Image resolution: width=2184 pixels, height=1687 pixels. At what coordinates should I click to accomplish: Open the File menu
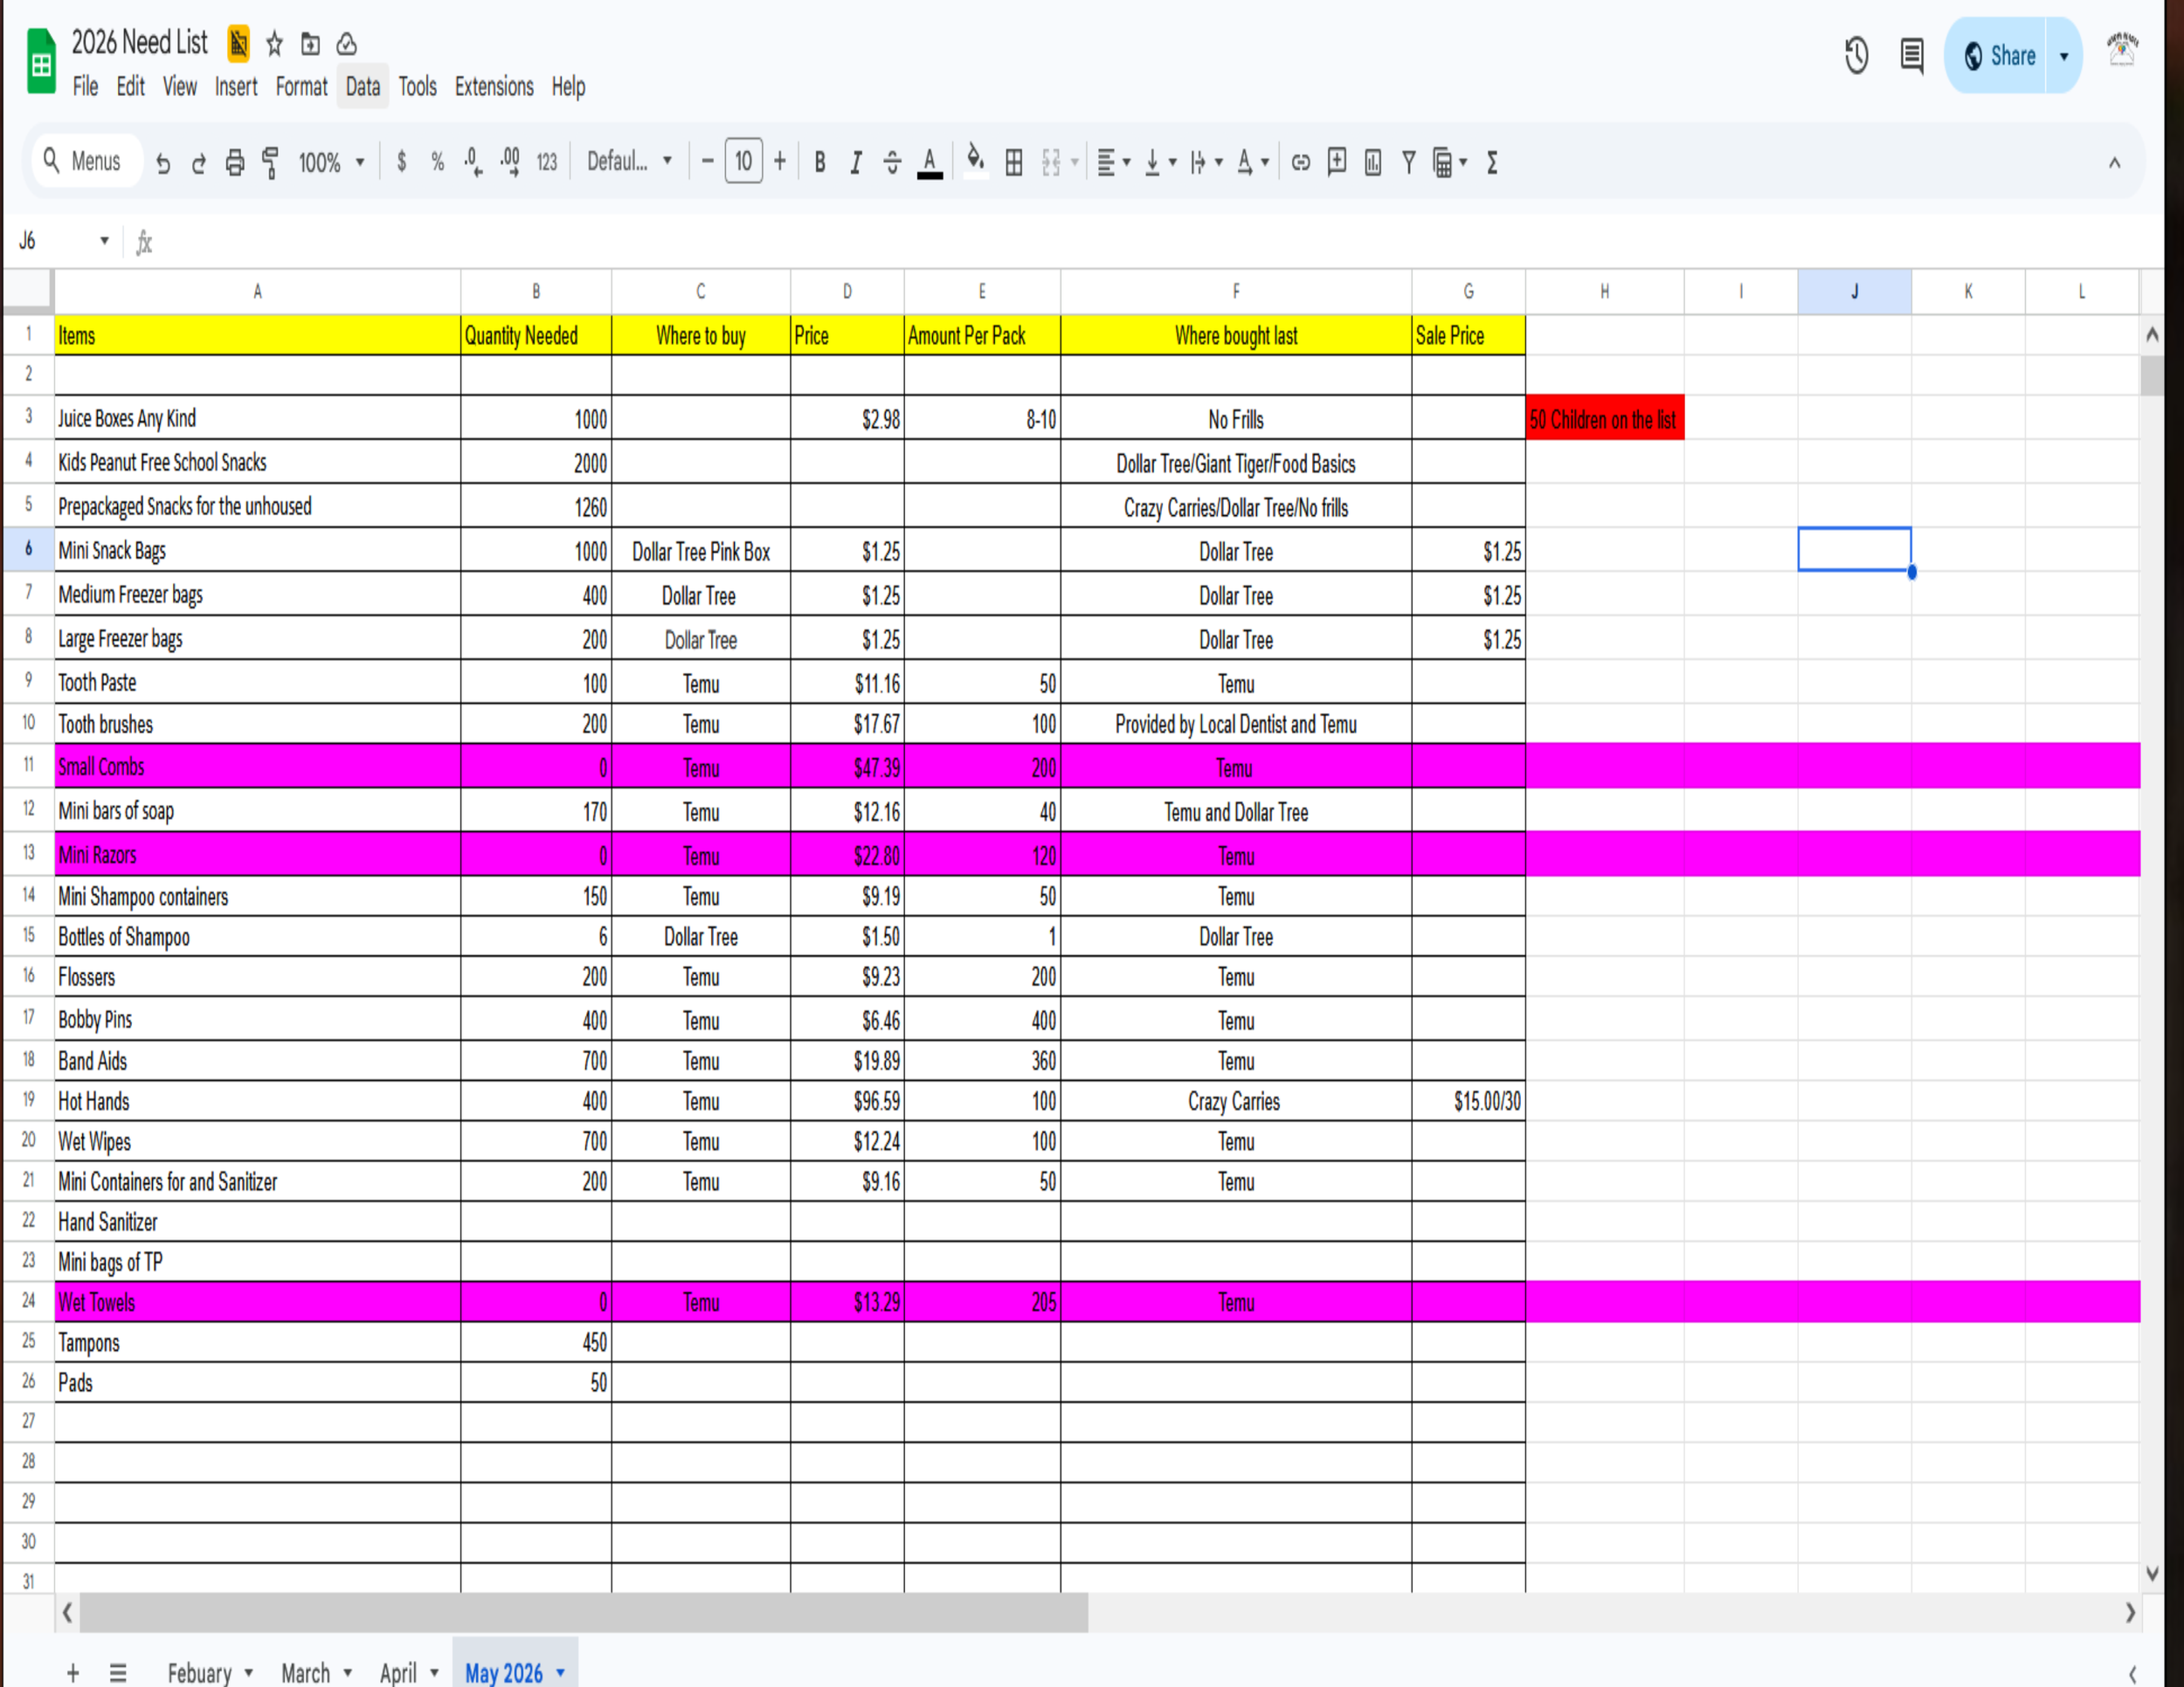tap(86, 87)
